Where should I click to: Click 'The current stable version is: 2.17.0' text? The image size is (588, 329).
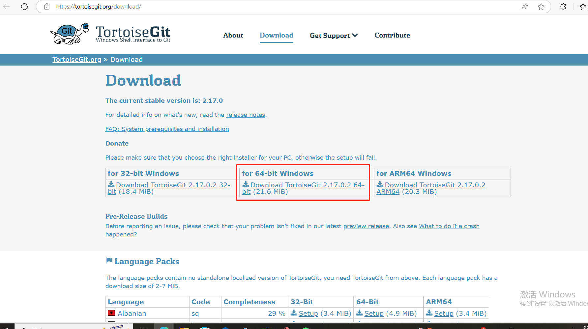click(164, 101)
